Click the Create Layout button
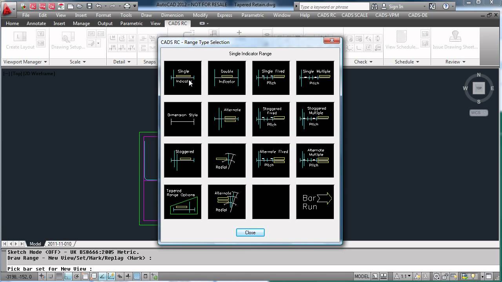The height and width of the screenshot is (282, 502). coord(20,41)
